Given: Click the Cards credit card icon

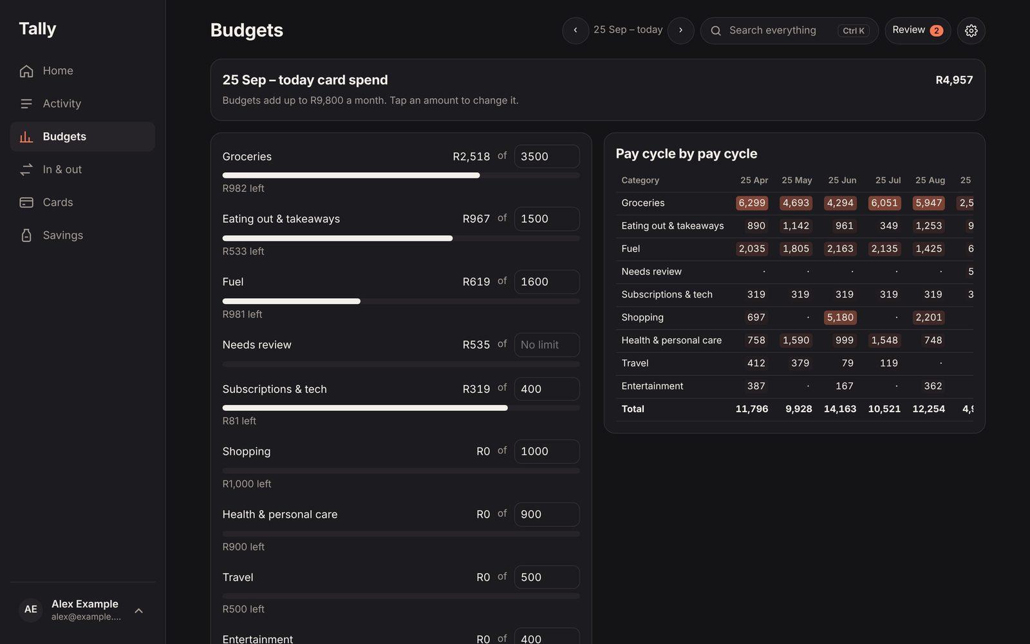Looking at the screenshot, I should (26, 202).
